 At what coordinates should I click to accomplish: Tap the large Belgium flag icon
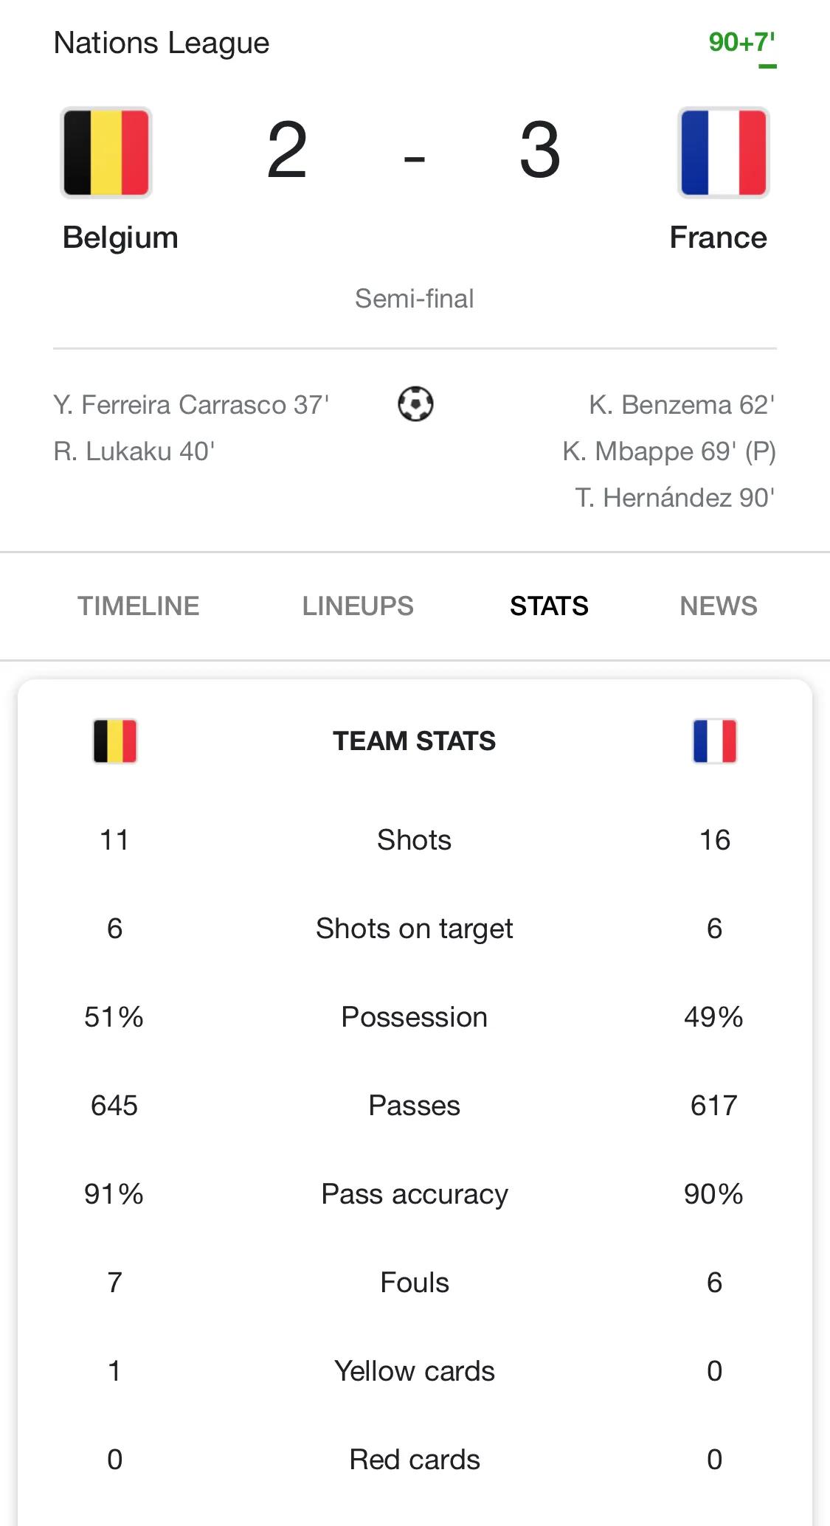tap(106, 153)
